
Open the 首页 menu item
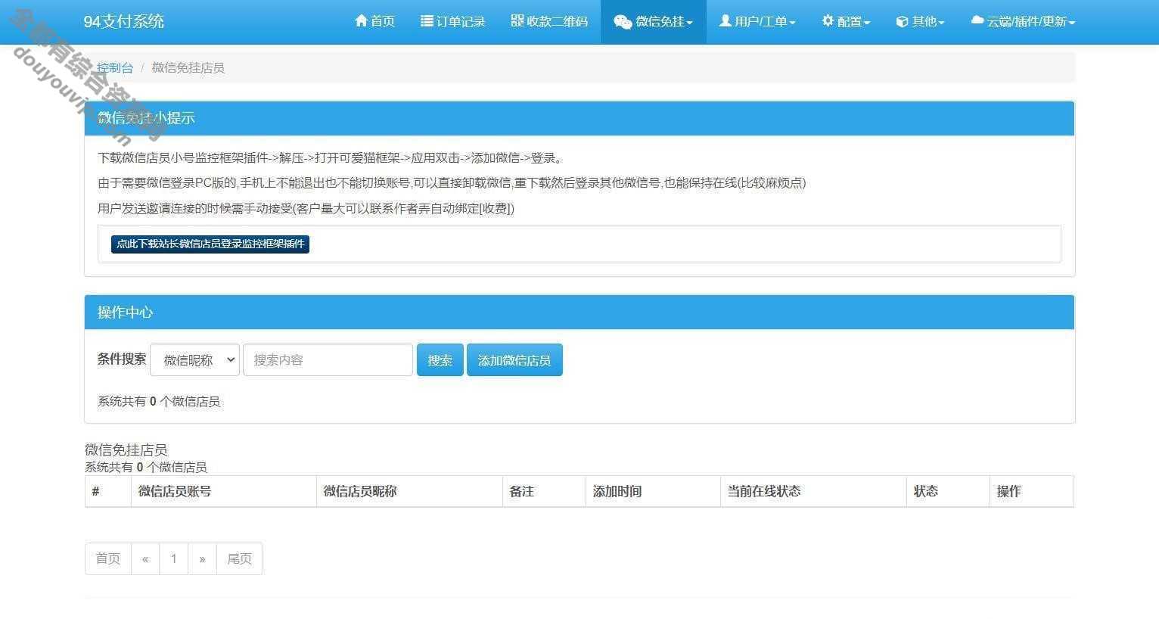pos(375,21)
